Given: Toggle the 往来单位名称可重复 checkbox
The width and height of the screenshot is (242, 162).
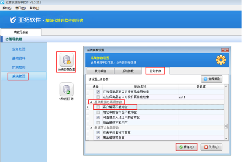Looking at the screenshot, I should point(98,132).
